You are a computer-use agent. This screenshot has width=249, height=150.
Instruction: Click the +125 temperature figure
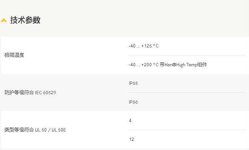click(147, 46)
